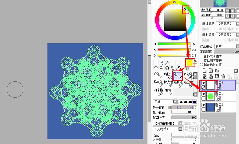
Task: Select the sharpest brush edge shape
Action: pyautogui.click(x=195, y=102)
